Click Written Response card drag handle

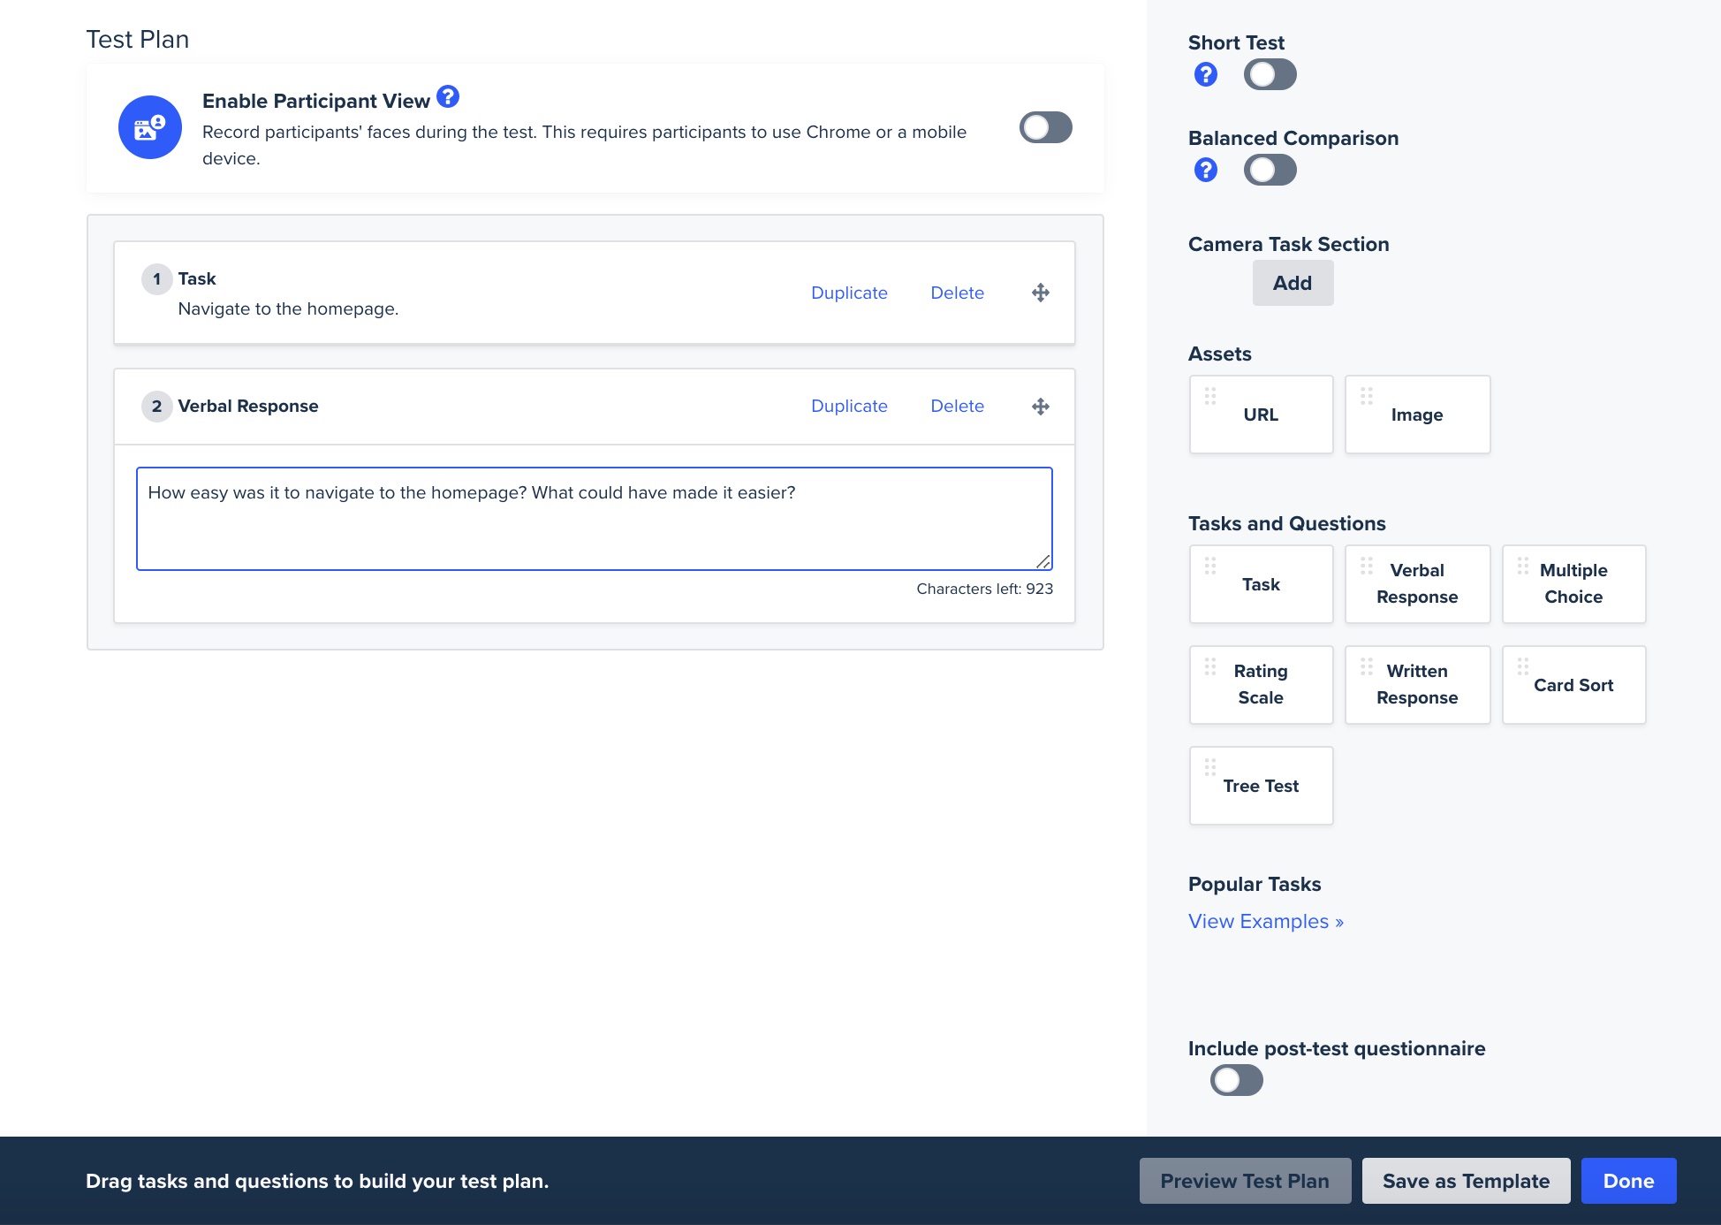click(1367, 666)
